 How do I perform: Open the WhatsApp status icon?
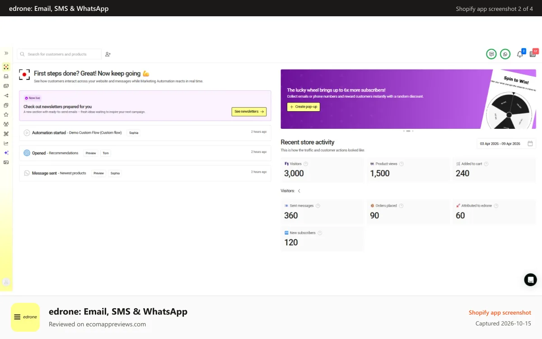coord(505,54)
